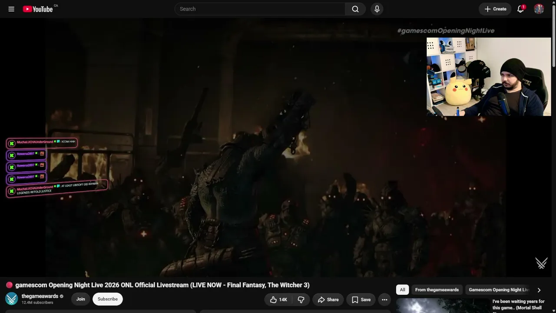Save the video to a playlist
Image resolution: width=556 pixels, height=313 pixels.
coord(361,300)
